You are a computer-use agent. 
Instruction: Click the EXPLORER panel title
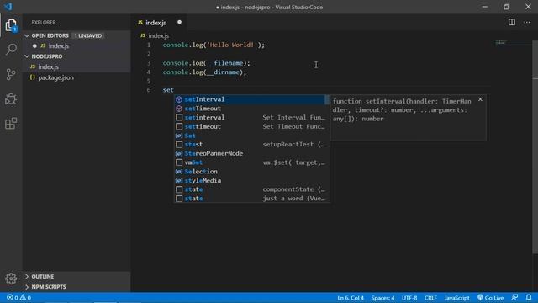click(44, 23)
